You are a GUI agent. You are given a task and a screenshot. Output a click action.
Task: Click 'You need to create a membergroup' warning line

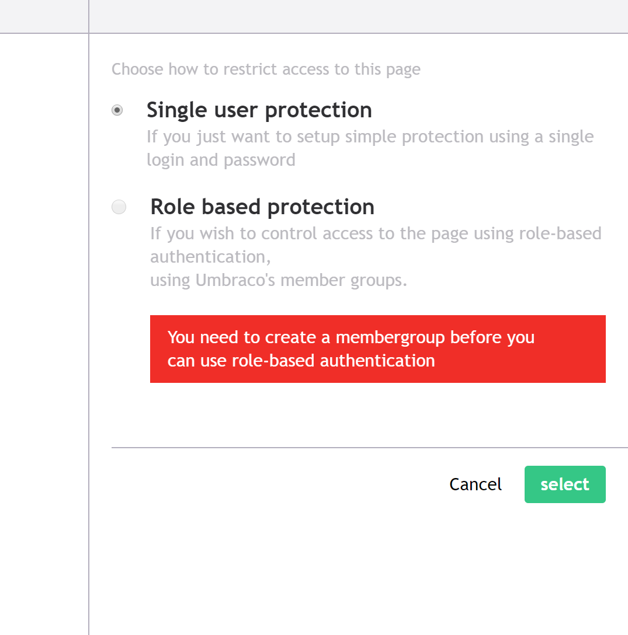351,337
